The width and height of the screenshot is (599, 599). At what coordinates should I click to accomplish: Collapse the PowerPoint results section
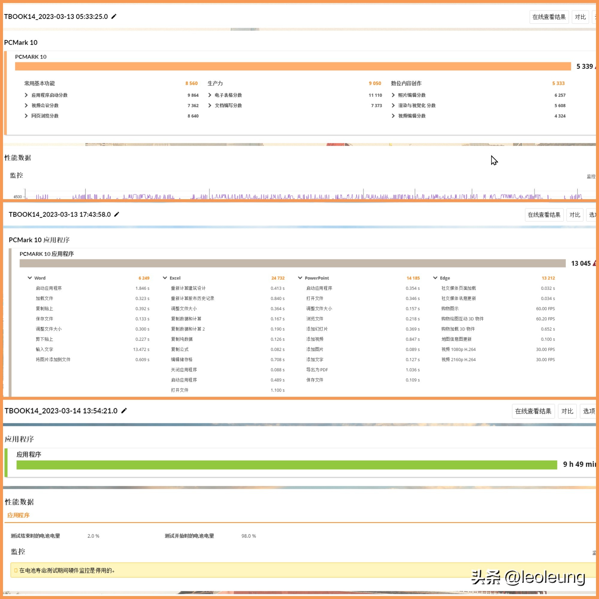click(300, 278)
